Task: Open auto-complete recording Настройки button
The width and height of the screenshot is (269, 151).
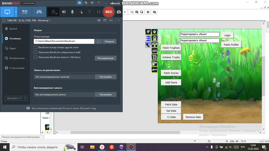Action: pyautogui.click(x=106, y=95)
